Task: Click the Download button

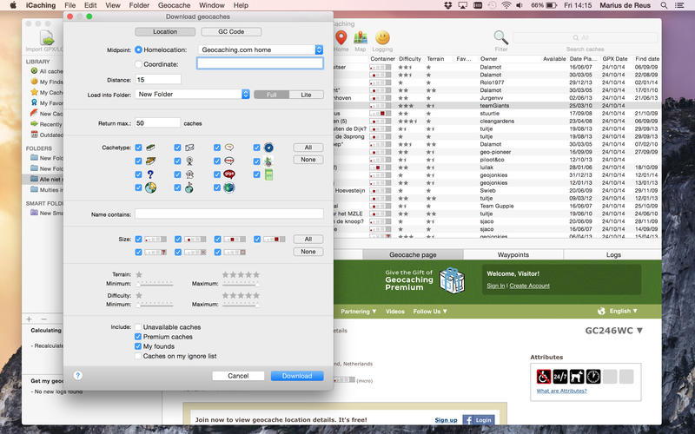Action: coord(297,376)
